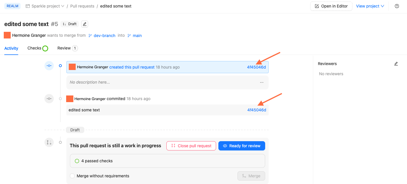
Task: Open the View project dropdown
Action: pos(370,6)
